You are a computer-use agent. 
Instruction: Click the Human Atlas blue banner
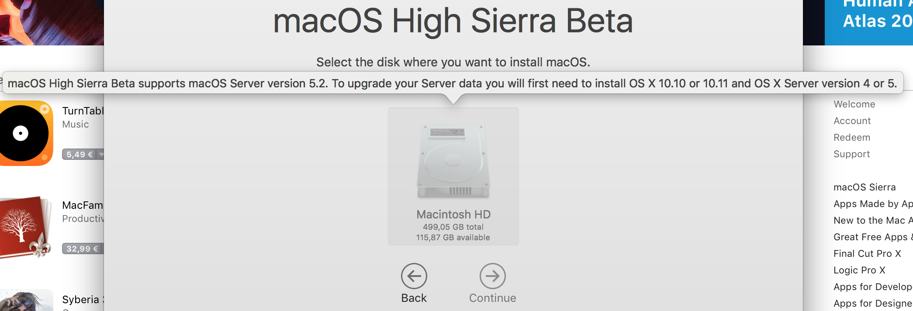(868, 22)
